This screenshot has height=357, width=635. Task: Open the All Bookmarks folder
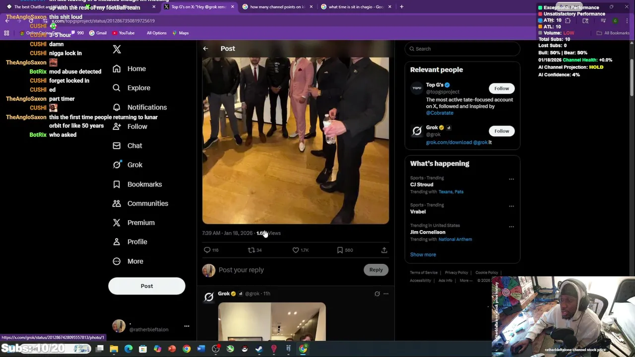coord(613,33)
